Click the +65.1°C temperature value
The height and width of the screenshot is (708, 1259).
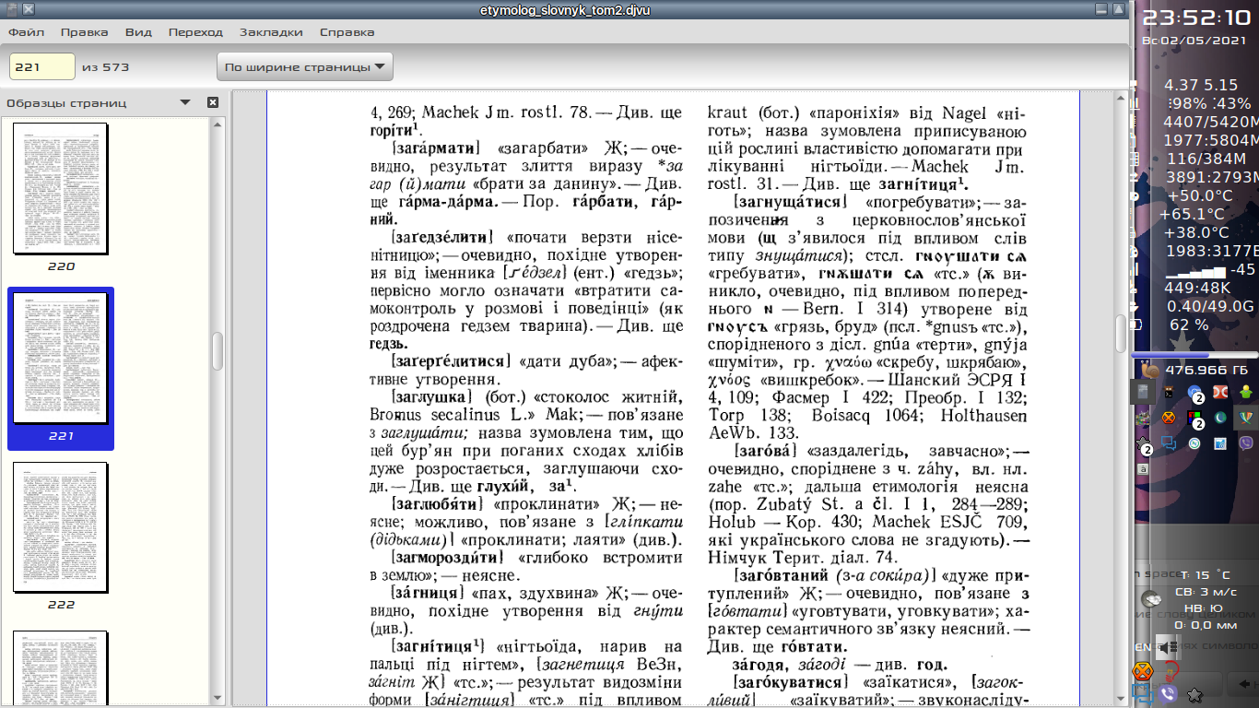[1193, 214]
